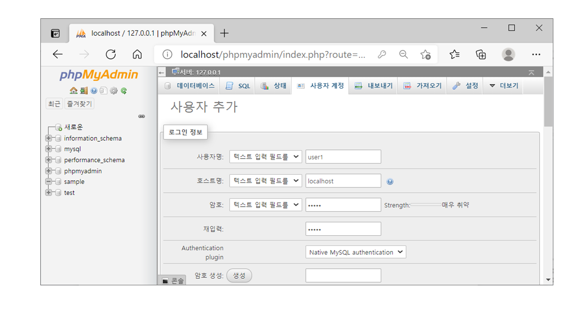Open navigation panel settings gear icon
Viewport: 574px width, 322px height.
[113, 91]
